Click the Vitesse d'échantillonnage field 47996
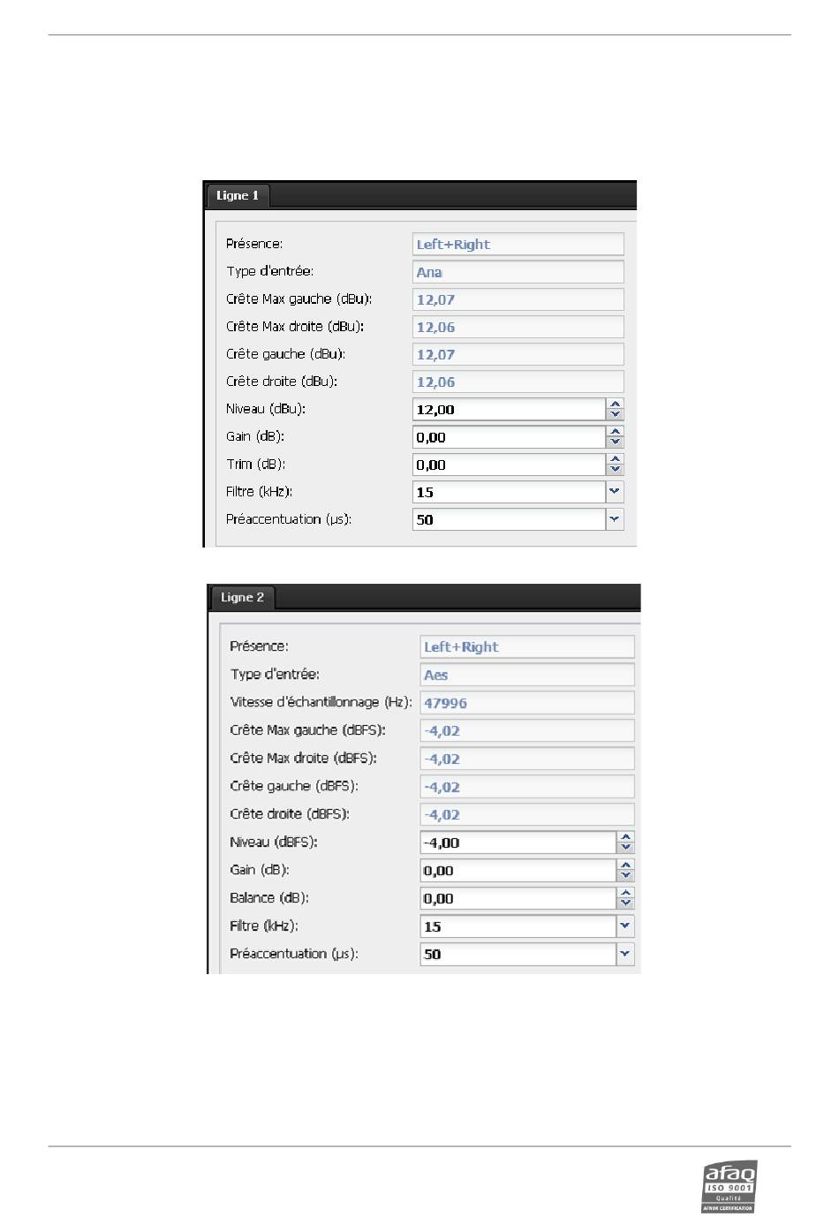Image resolution: width=839 pixels, height=1217 pixels. [x=527, y=703]
